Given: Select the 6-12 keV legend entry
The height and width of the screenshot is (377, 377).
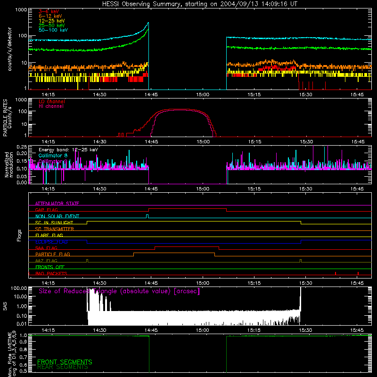Looking at the screenshot, I should 50,16.
